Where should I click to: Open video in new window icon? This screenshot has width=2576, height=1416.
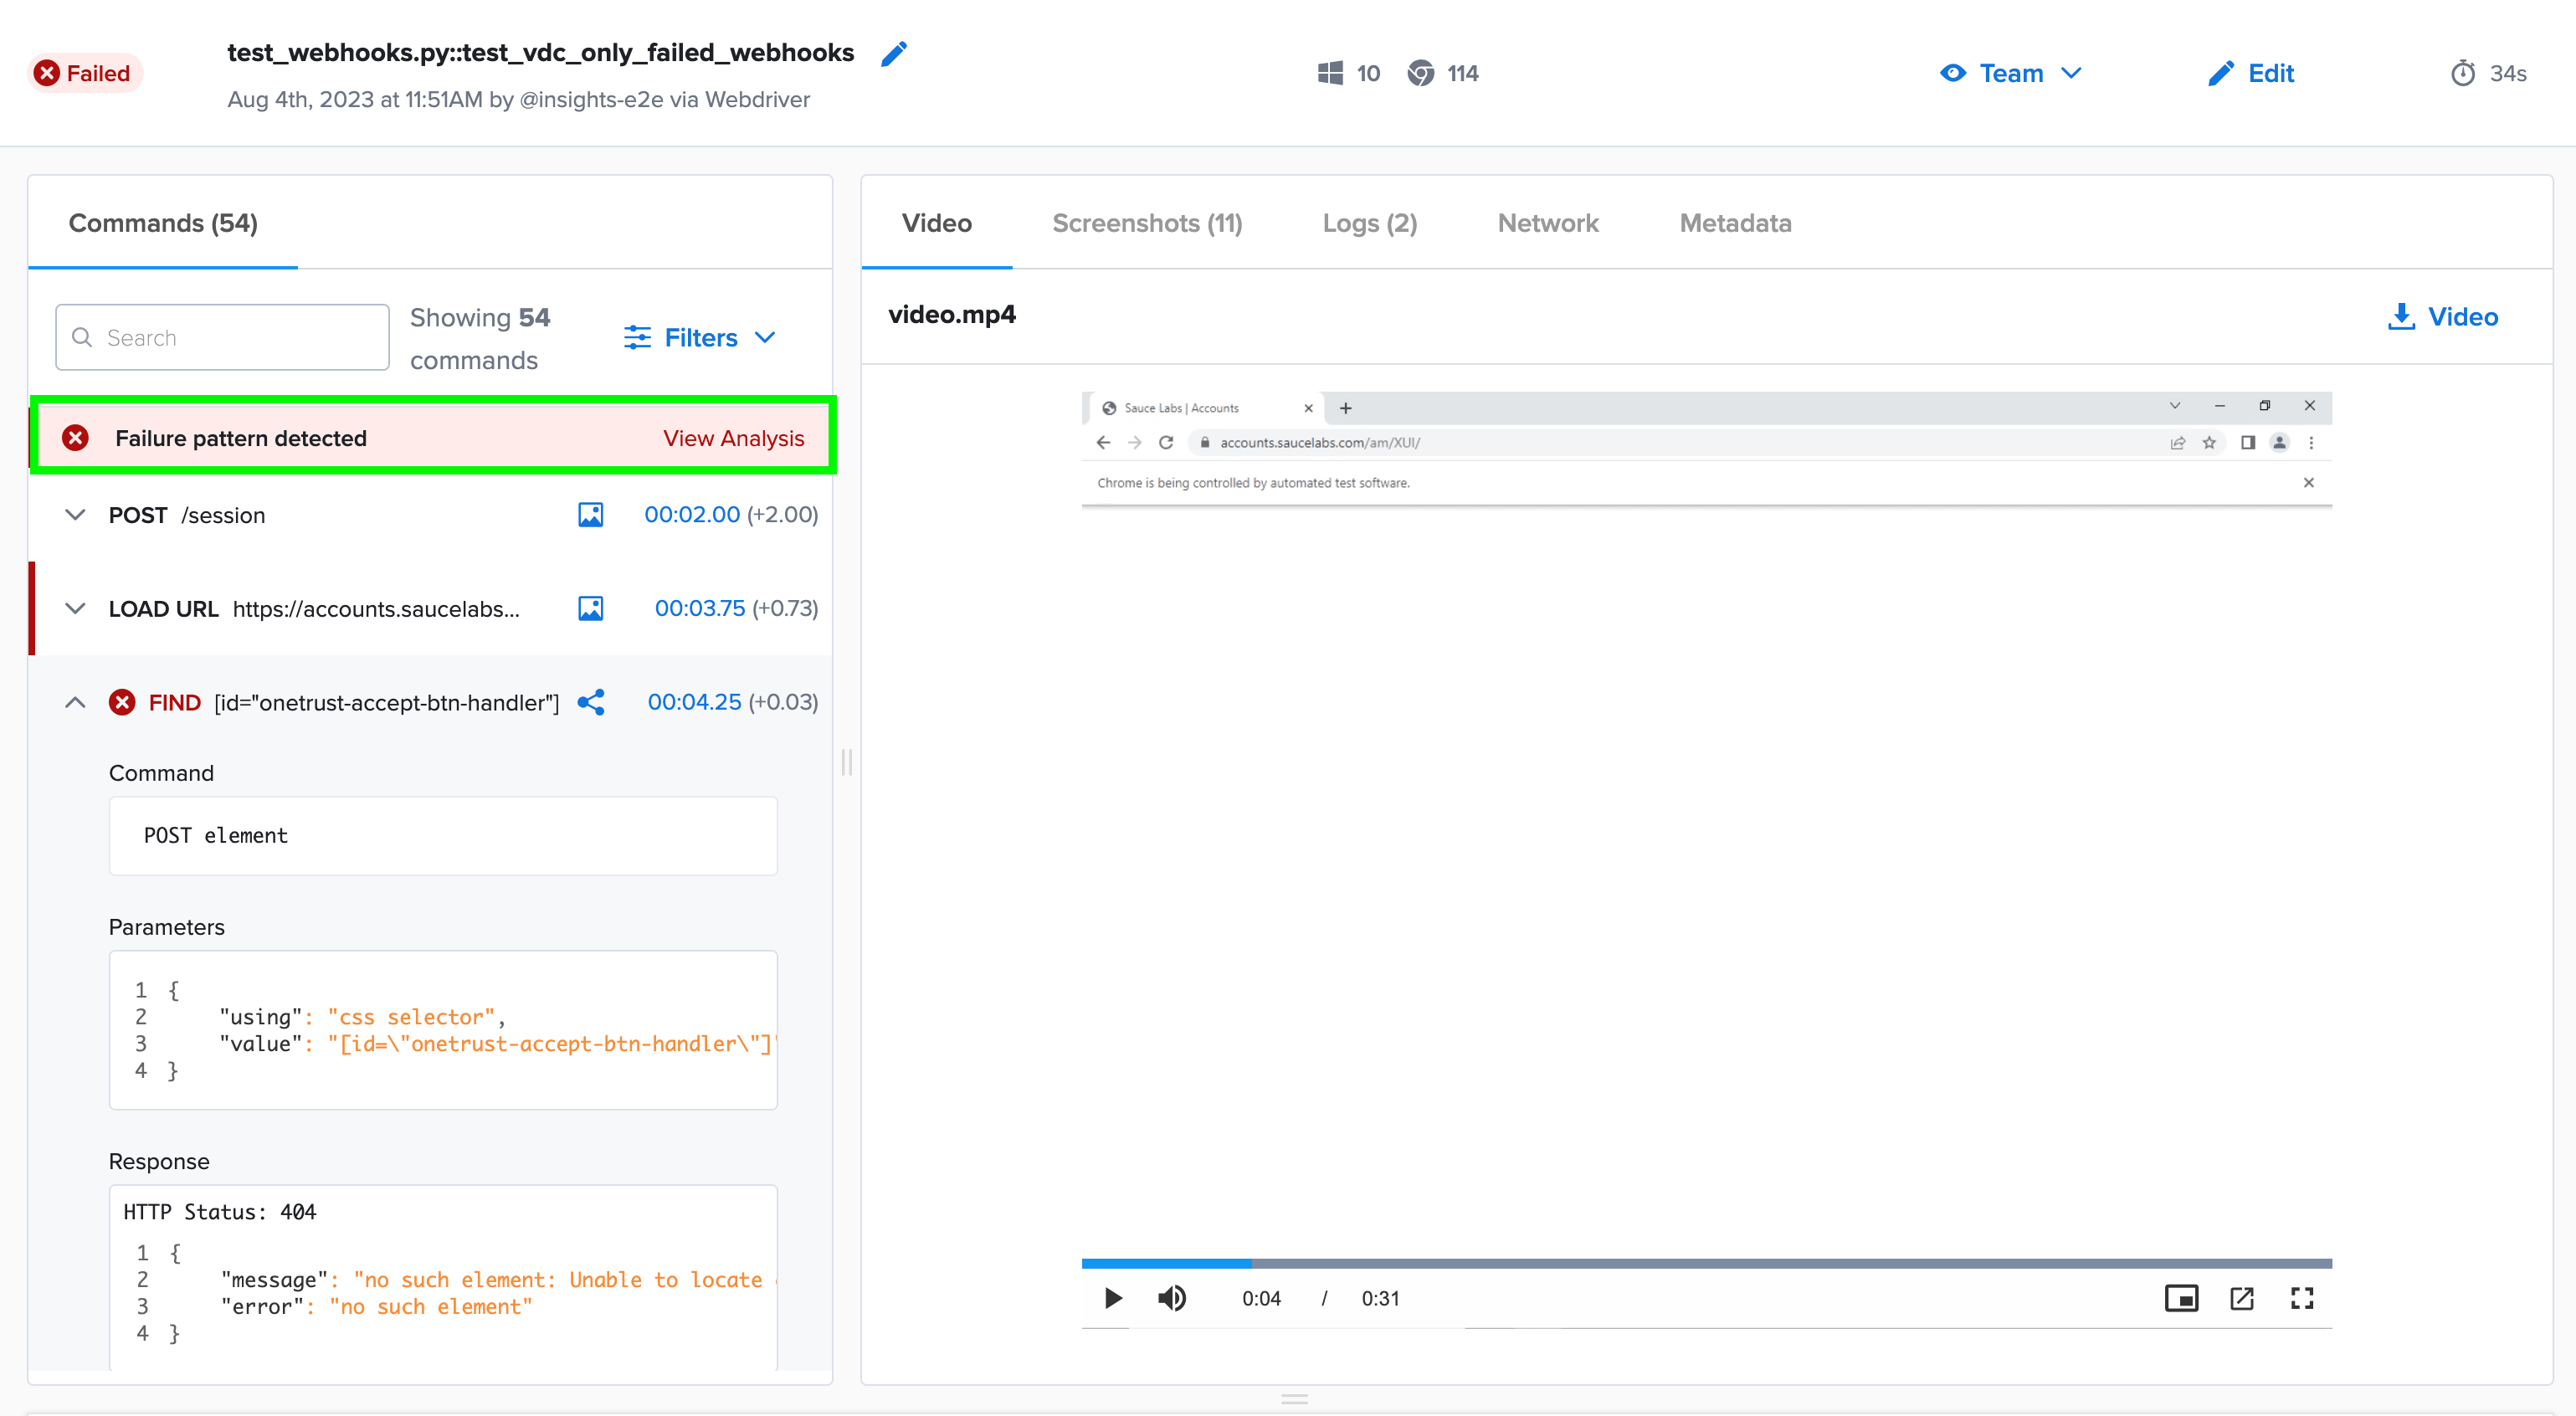[2241, 1298]
